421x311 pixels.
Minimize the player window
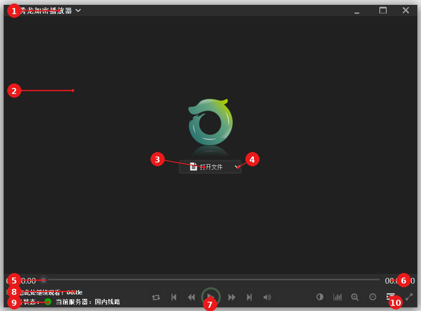[x=357, y=13]
